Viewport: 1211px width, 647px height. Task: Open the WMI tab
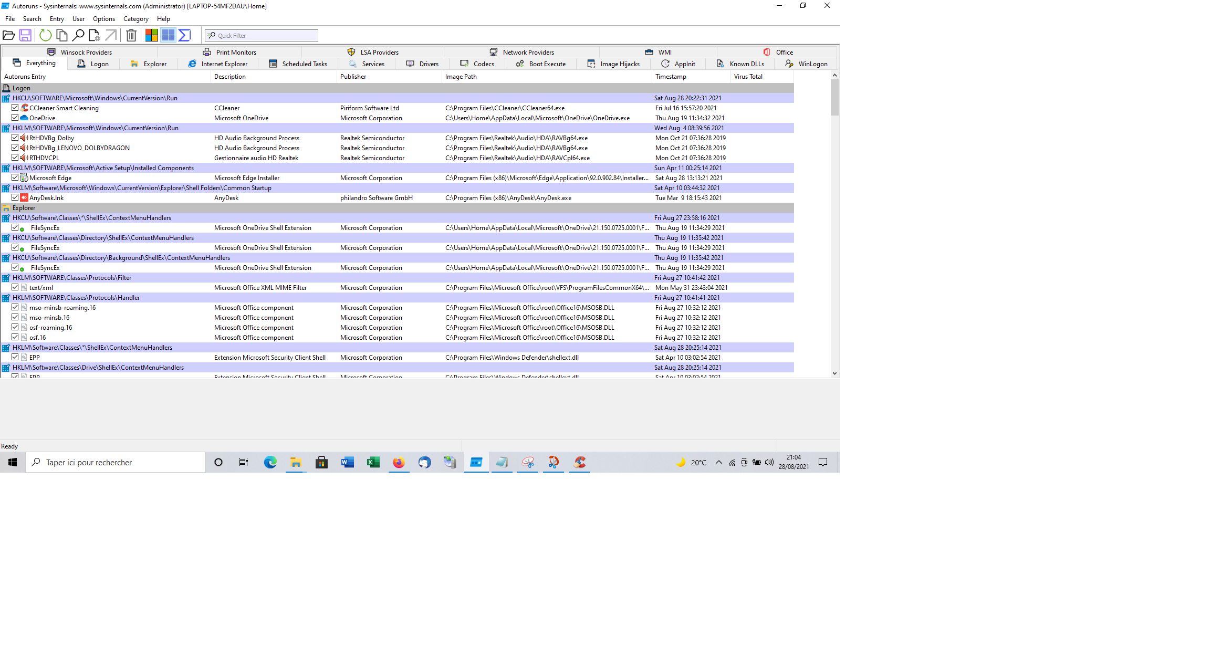[x=659, y=52]
